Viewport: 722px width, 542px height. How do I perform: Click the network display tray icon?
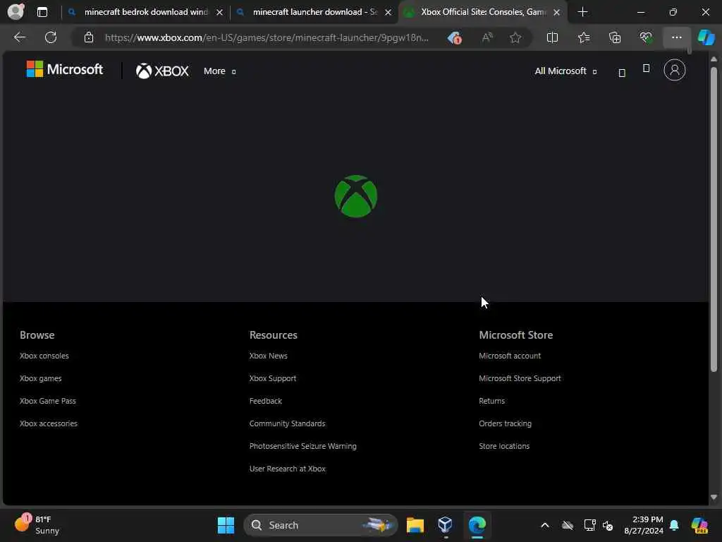[x=589, y=525]
